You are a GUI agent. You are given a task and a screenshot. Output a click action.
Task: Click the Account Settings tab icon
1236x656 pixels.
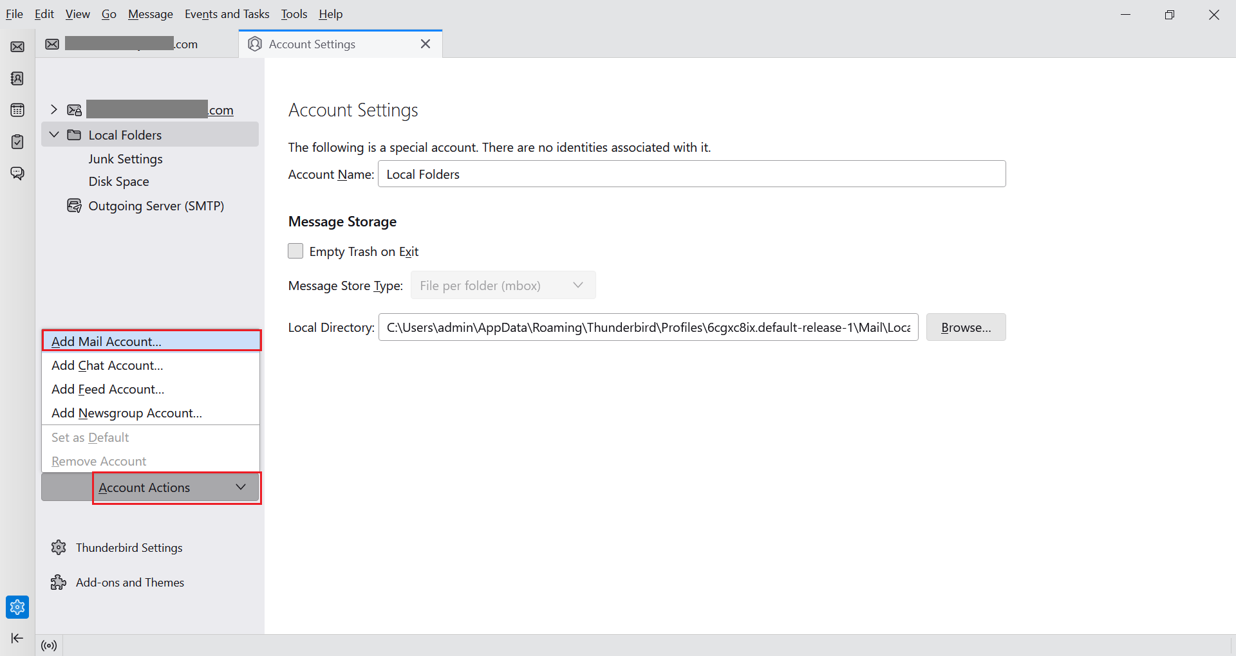255,44
